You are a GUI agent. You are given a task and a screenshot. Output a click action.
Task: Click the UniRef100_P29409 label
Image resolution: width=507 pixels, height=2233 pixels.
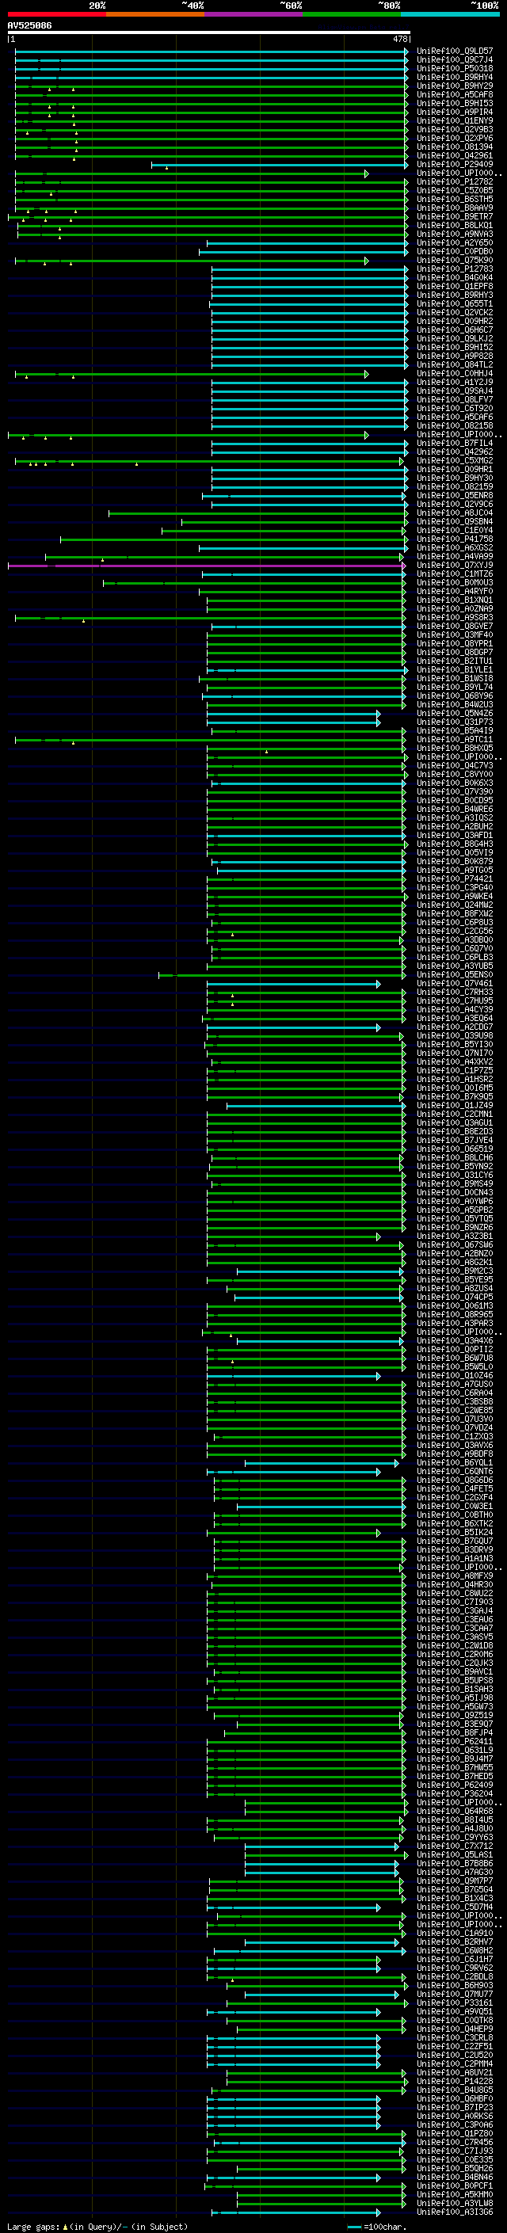(x=454, y=165)
